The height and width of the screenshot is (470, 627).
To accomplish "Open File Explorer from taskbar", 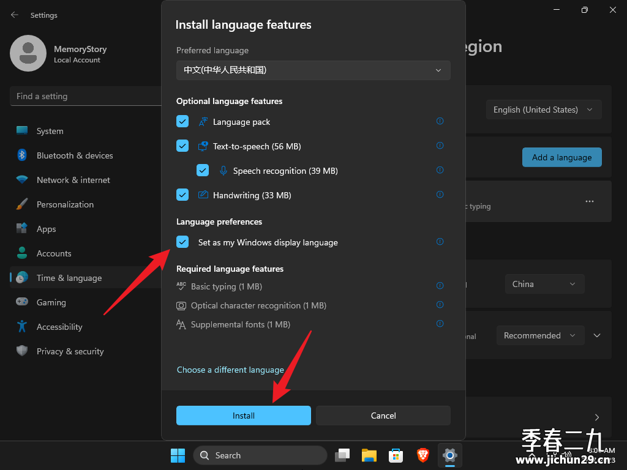I will point(369,455).
